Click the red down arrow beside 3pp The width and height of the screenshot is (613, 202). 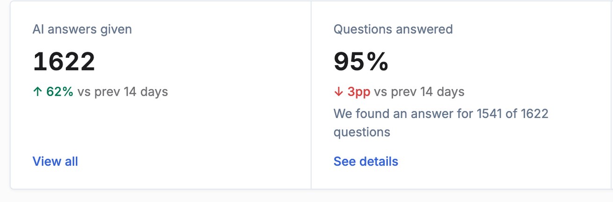coord(338,92)
